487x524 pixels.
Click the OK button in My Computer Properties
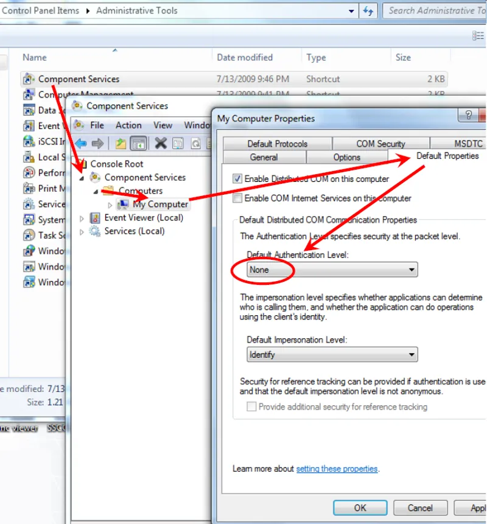tap(360, 508)
